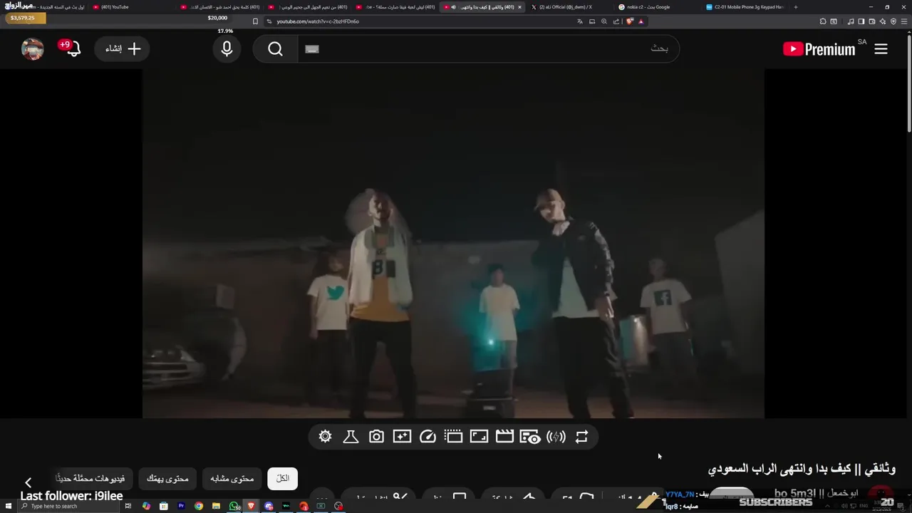
Task: Select the For you (محتوى يهمّك) chip
Action: click(x=167, y=478)
